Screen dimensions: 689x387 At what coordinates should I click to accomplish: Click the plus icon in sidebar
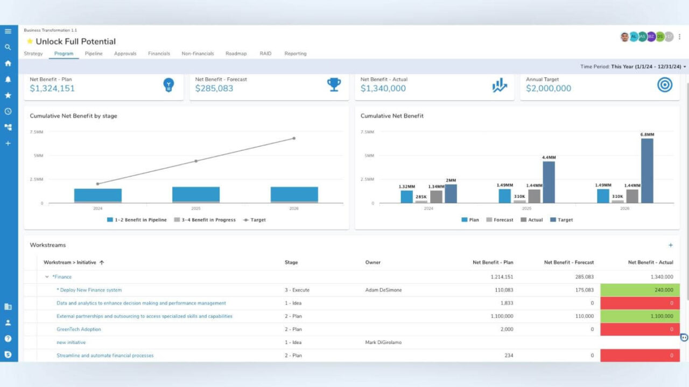(8, 144)
